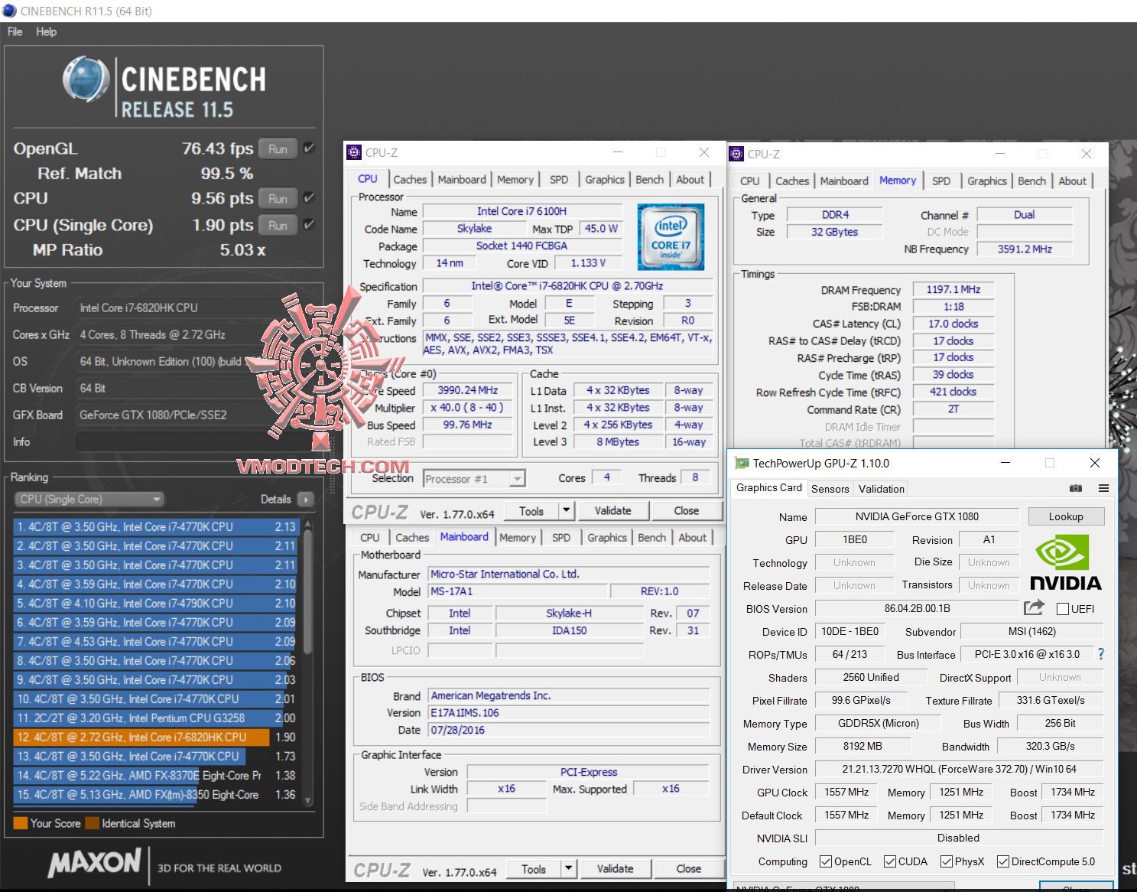
Task: Click the GPU-Z screenshot camera icon
Action: [1076, 488]
